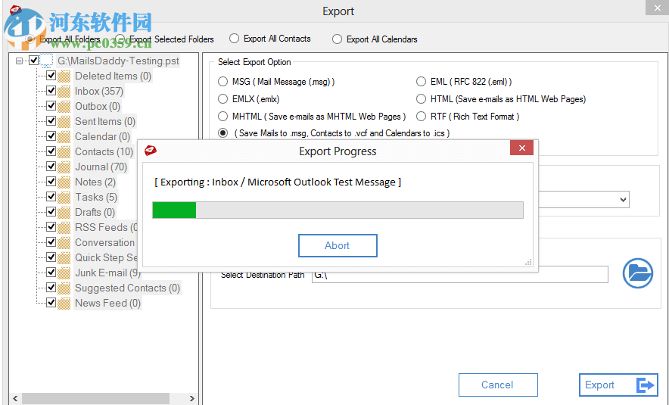Select the Drafts (0) tree item

click(x=95, y=212)
